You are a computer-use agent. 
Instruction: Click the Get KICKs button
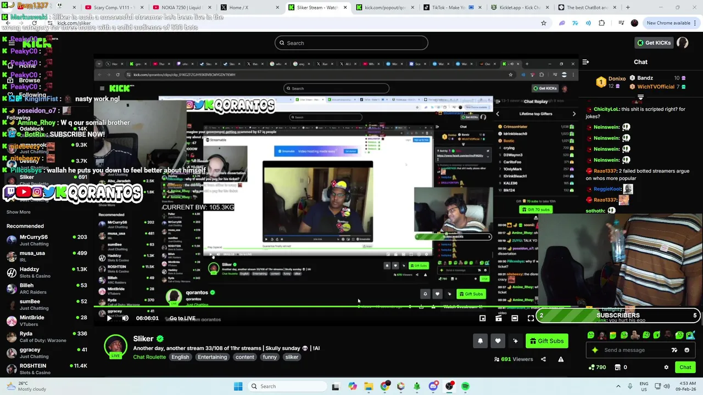pos(654,43)
